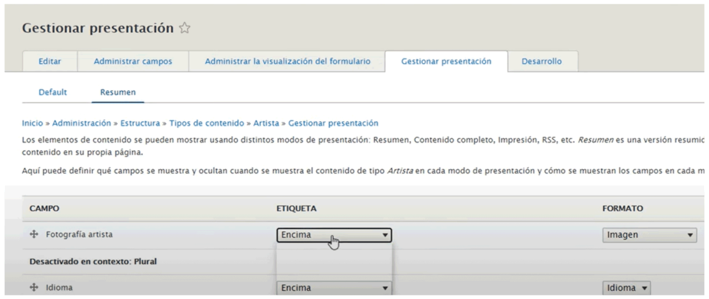The height and width of the screenshot is (299, 709).
Task: Open Administrar la visualización del formulario tab
Action: pos(287,62)
